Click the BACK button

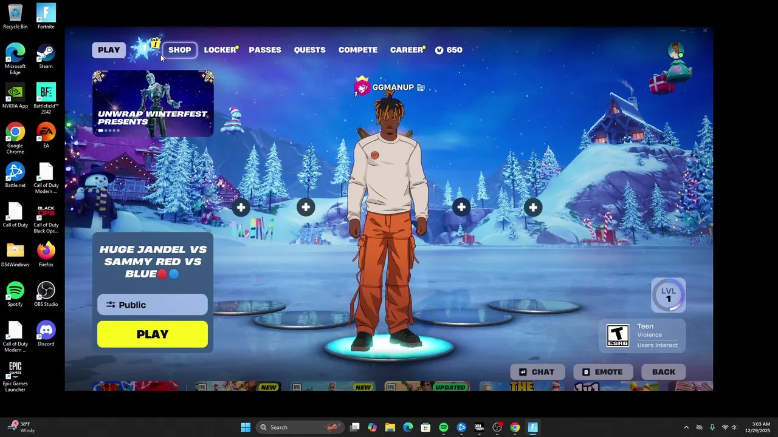pos(664,372)
